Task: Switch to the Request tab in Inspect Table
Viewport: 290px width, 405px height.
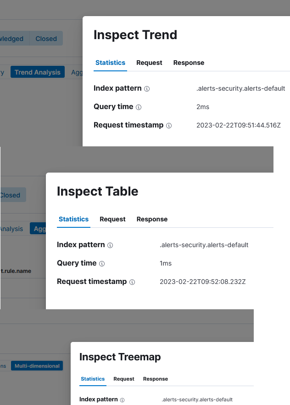Action: (x=112, y=219)
